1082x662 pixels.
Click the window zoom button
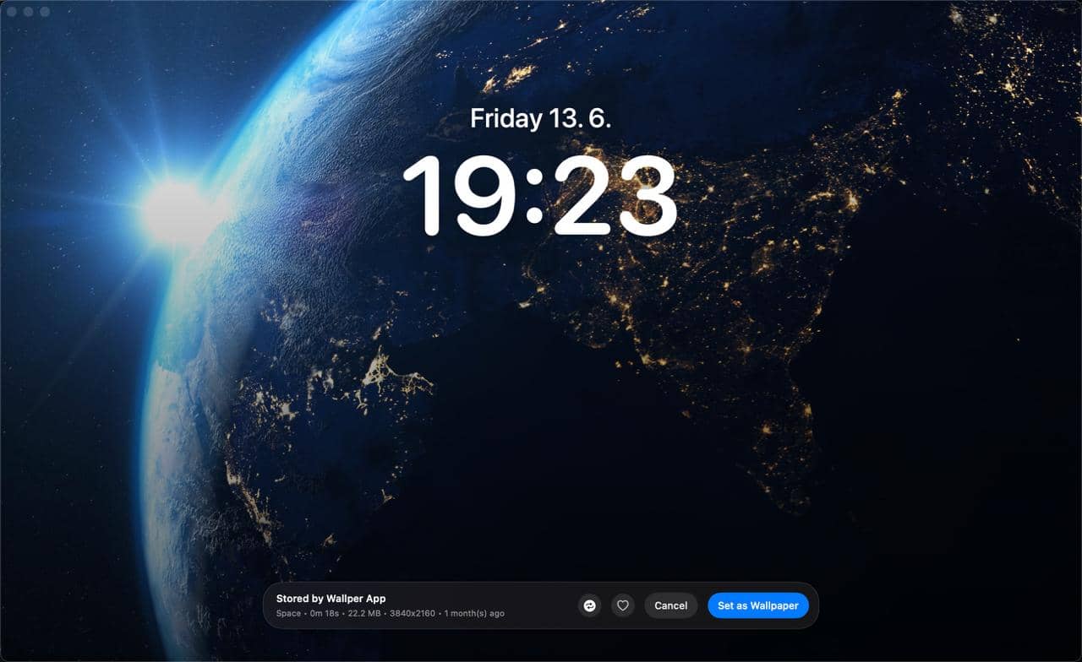click(x=44, y=12)
